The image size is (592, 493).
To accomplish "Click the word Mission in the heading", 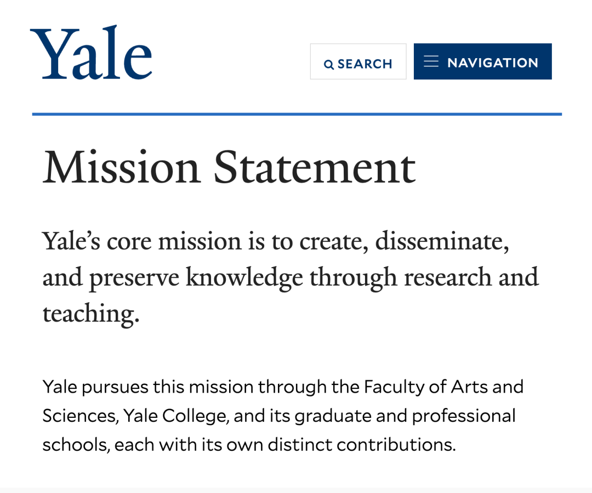I will (121, 167).
